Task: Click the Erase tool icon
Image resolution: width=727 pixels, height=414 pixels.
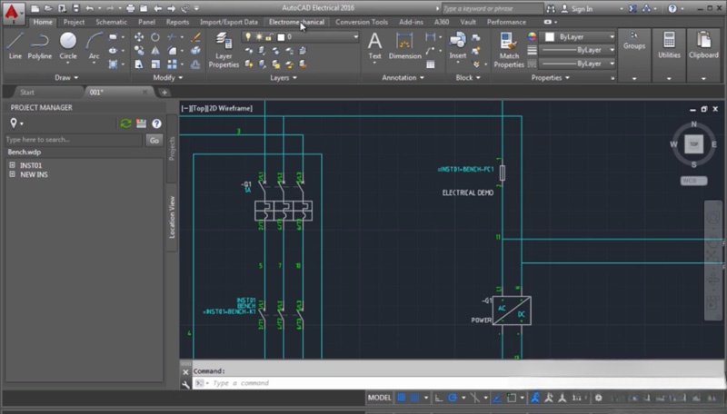Action: click(195, 37)
